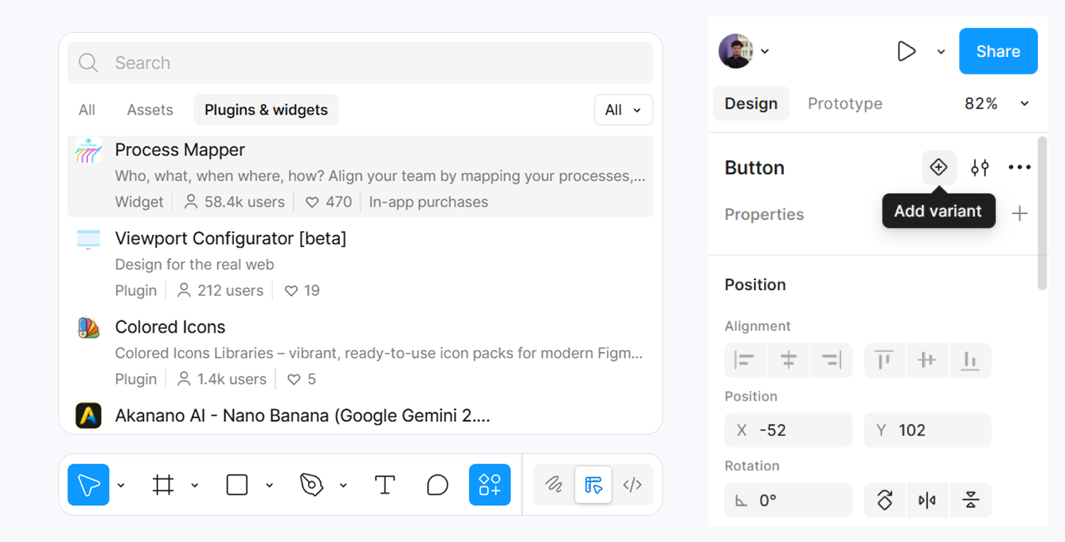Click the blue Share button
The image size is (1065, 542).
point(997,51)
